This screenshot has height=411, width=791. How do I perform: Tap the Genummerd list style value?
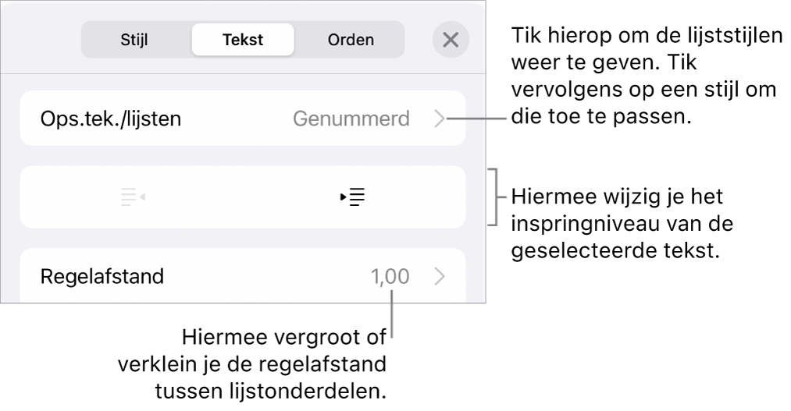tap(351, 119)
